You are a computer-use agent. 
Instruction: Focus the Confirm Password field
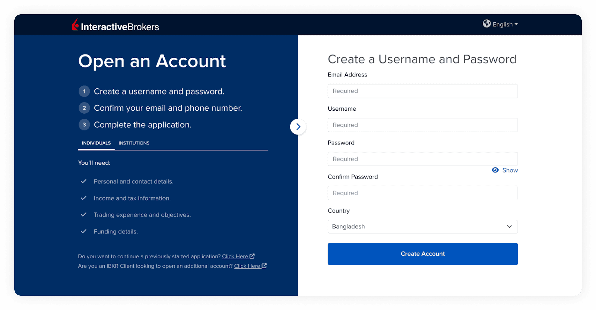point(423,193)
